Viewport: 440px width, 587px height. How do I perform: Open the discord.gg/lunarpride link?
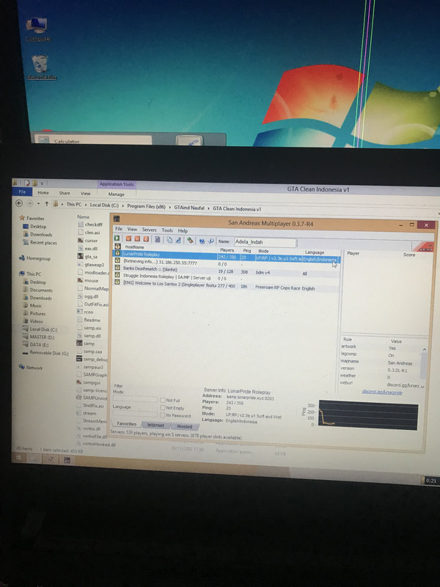(x=382, y=392)
